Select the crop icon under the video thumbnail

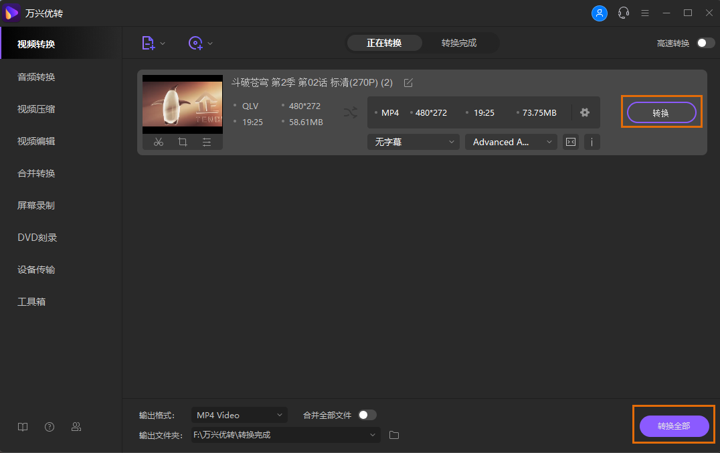point(183,142)
